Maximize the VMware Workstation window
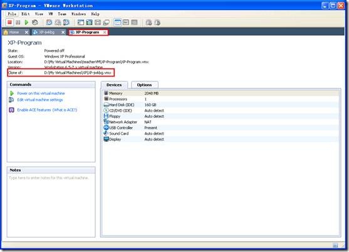This screenshot has height=252, width=349. (x=333, y=6)
